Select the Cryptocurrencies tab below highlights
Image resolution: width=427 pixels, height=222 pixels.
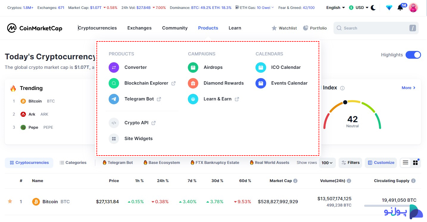(29, 163)
